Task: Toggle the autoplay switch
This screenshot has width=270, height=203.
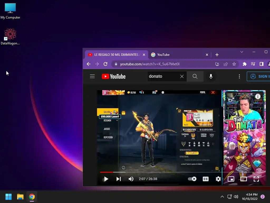Action: click(x=192, y=179)
